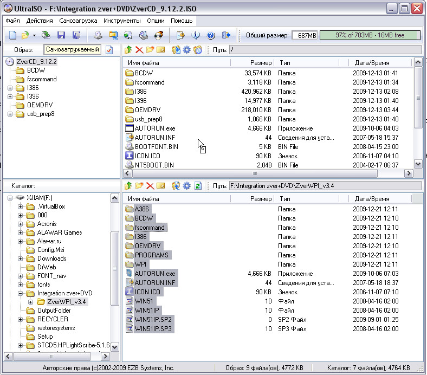The width and height of the screenshot is (427, 375).
Task: Click the image list scroll down arrow
Action: pyautogui.click(x=418, y=164)
